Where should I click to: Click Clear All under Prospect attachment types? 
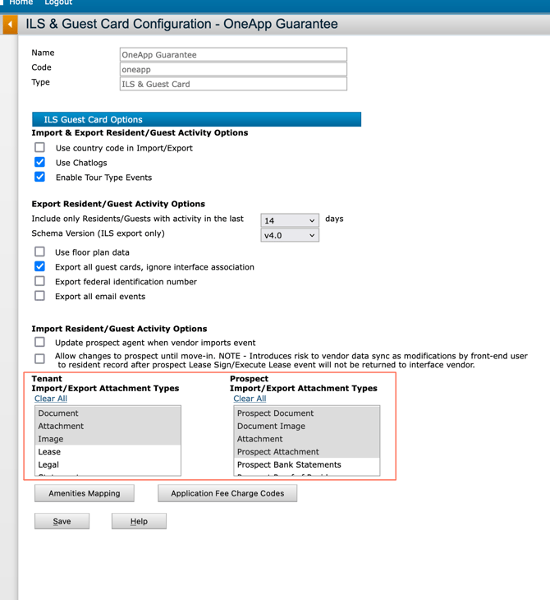250,399
